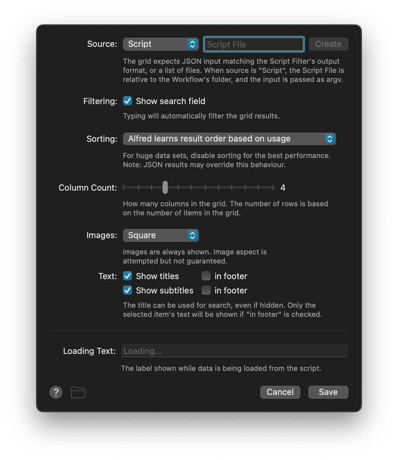The width and height of the screenshot is (398, 460).
Task: Open the workflow folder icon
Action: (78, 392)
